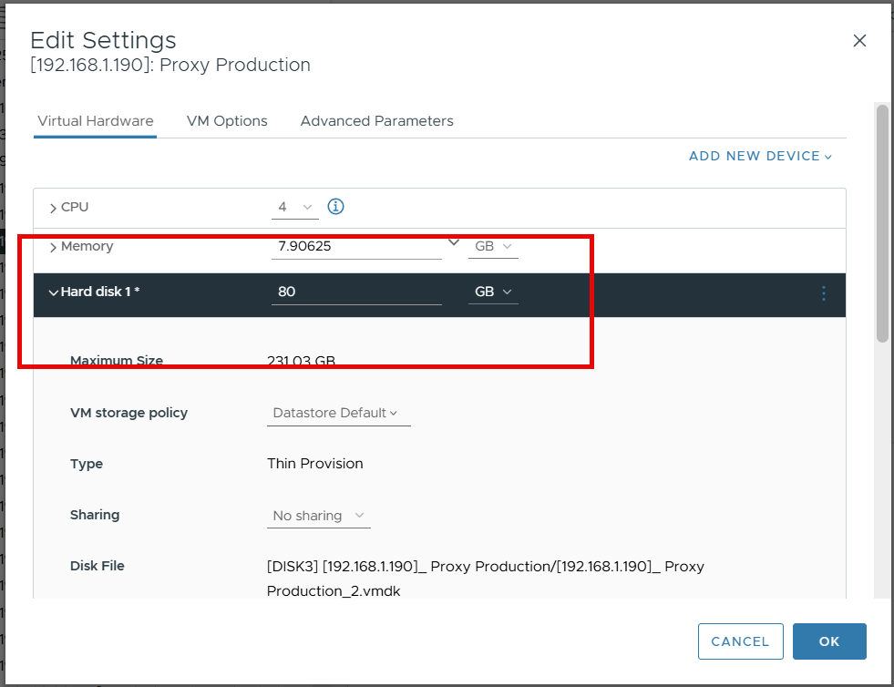Switch to the VM Options tab
The height and width of the screenshot is (687, 894).
(227, 121)
